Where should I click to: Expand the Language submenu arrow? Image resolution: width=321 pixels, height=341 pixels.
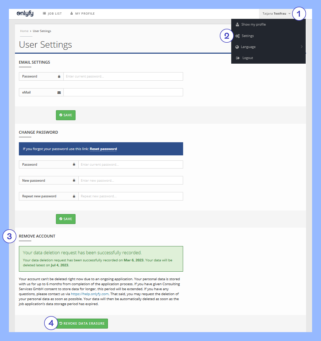[301, 47]
